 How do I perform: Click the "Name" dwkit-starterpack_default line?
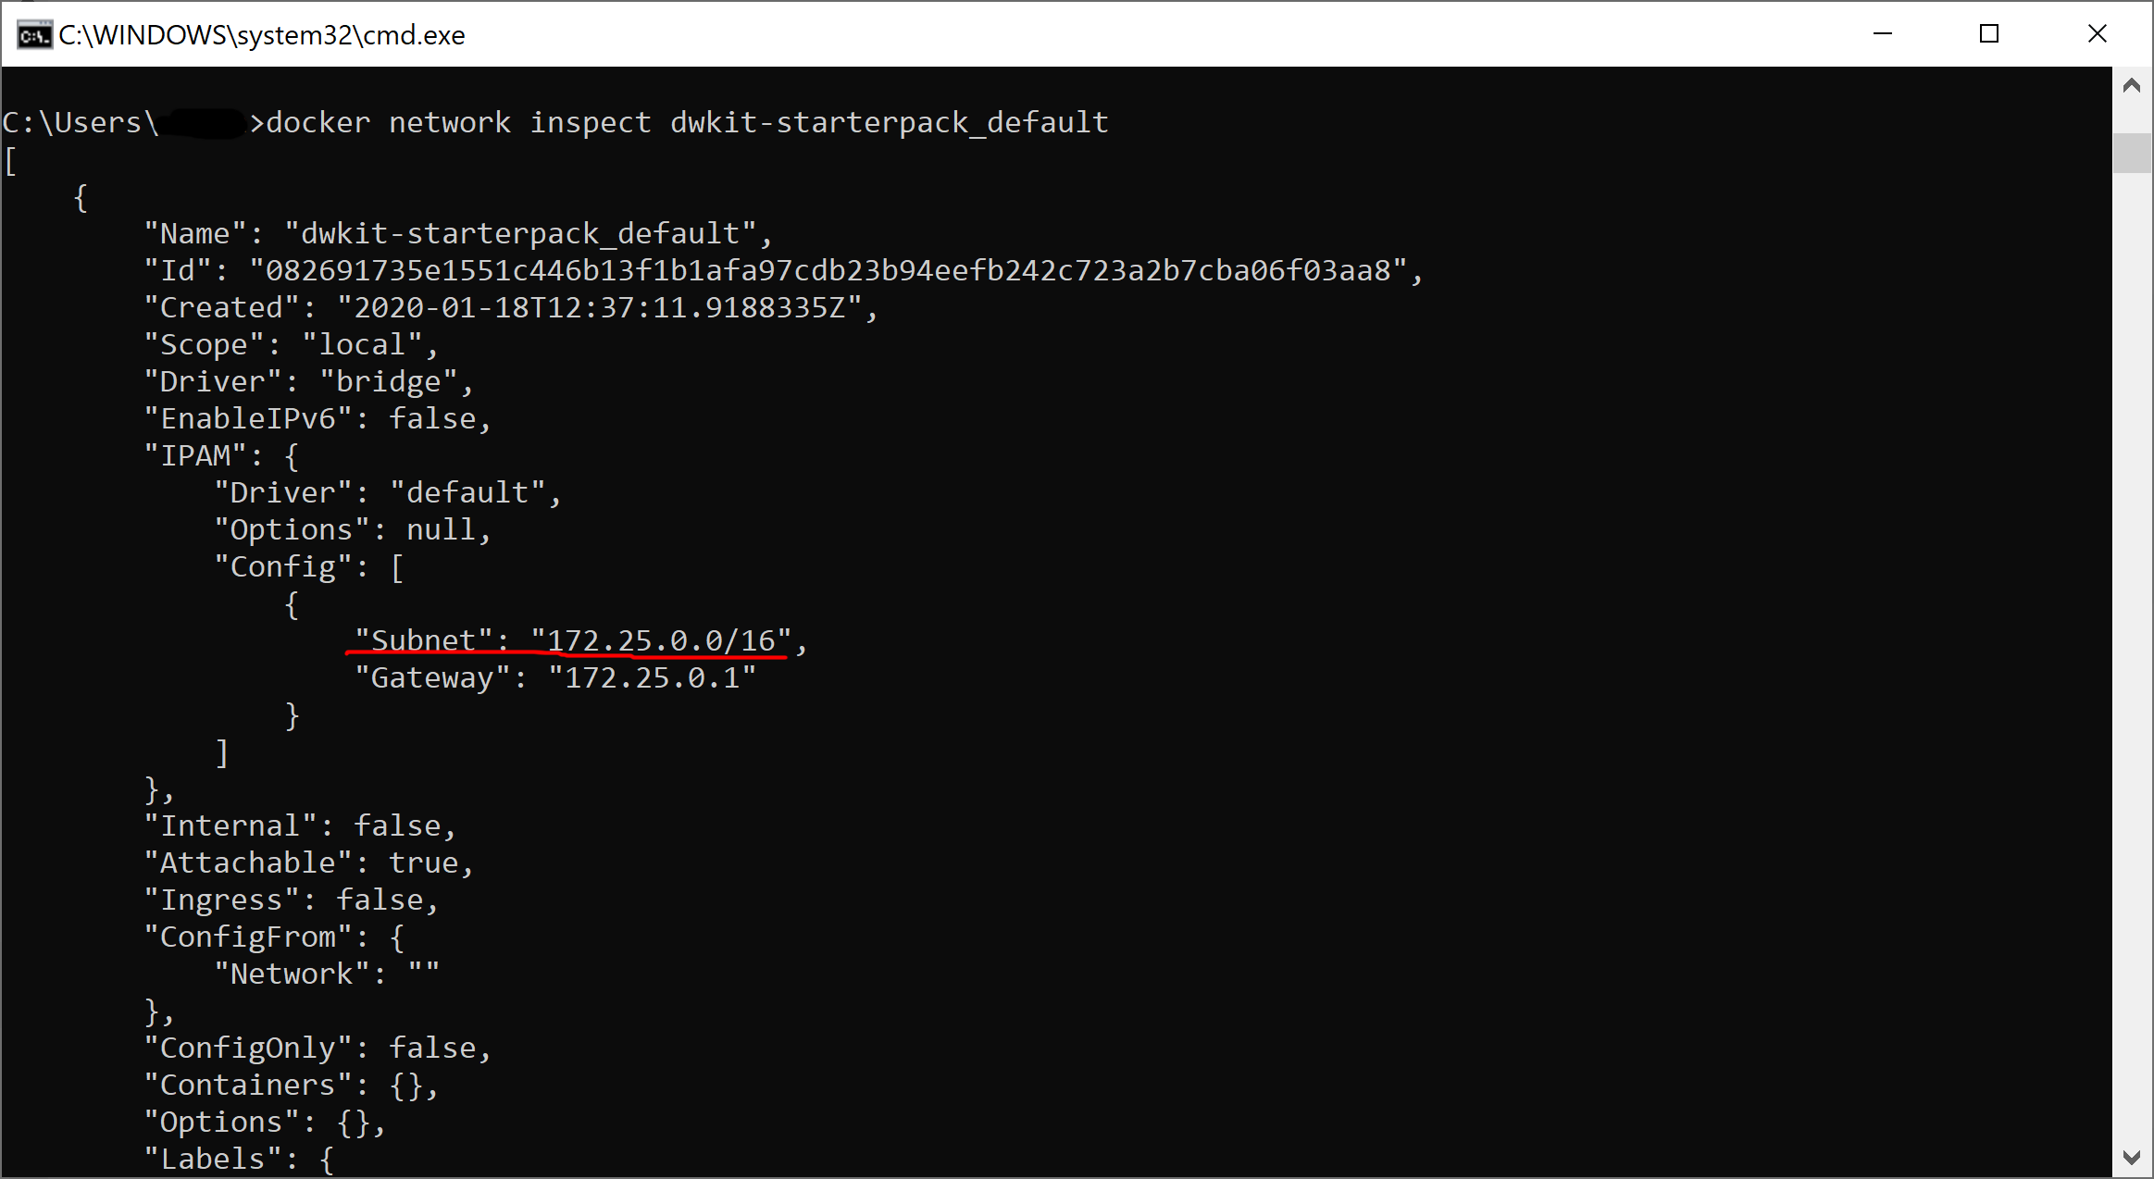(457, 233)
